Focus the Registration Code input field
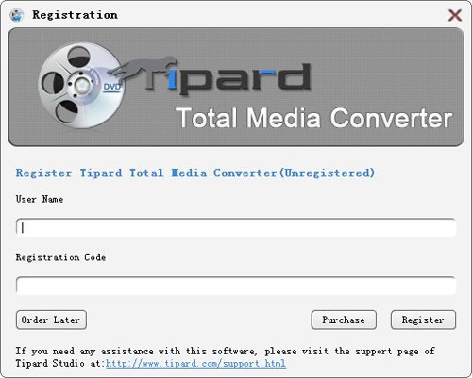 pos(236,286)
